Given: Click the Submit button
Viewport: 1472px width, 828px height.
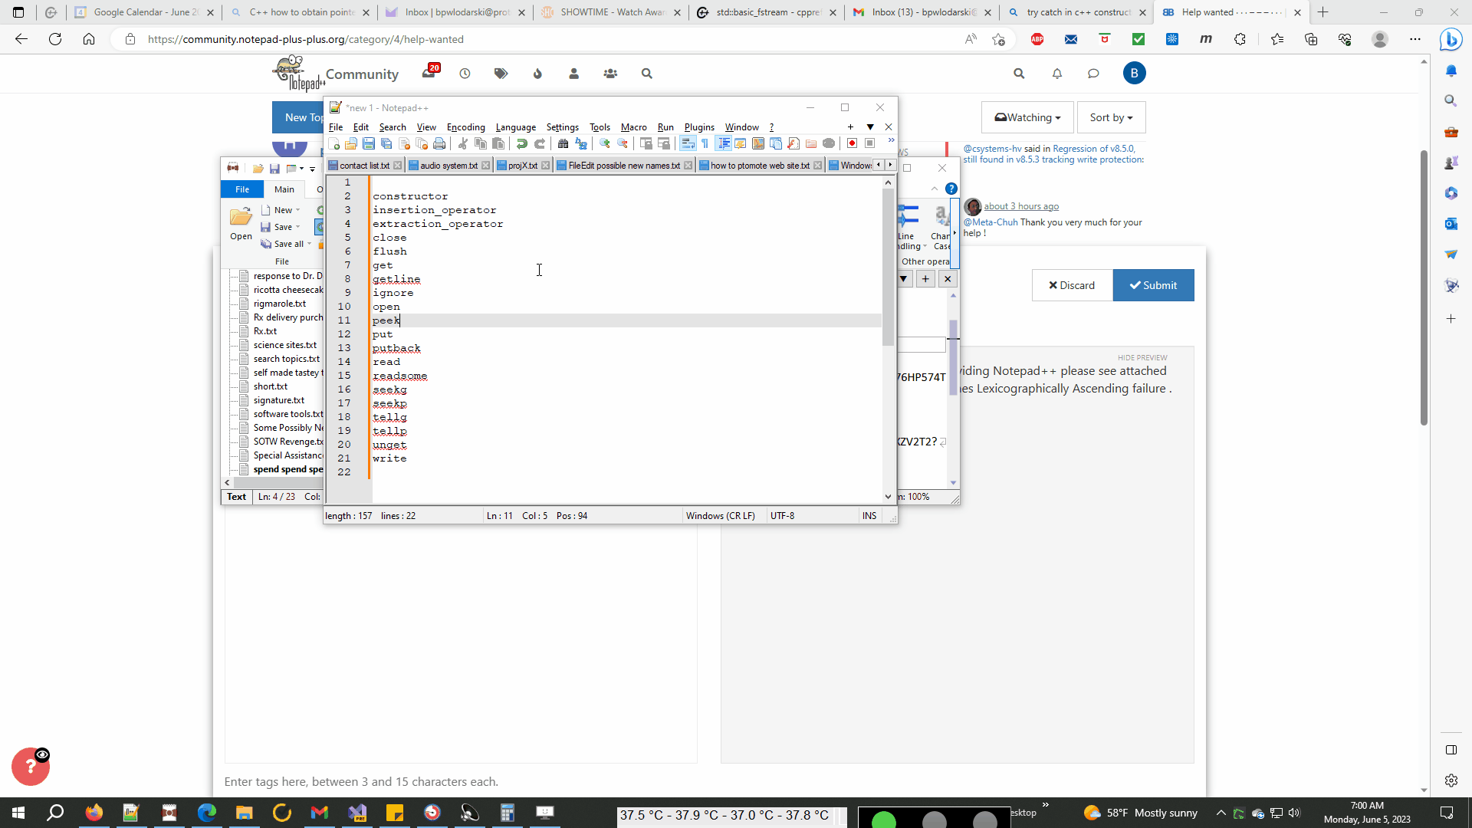Looking at the screenshot, I should tap(1153, 285).
